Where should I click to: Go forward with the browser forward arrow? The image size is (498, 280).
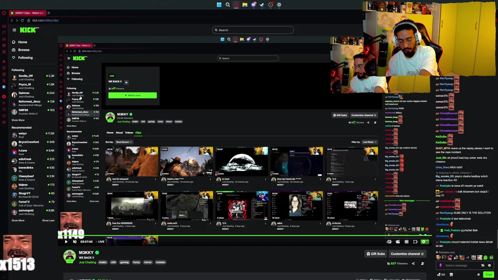click(17, 20)
